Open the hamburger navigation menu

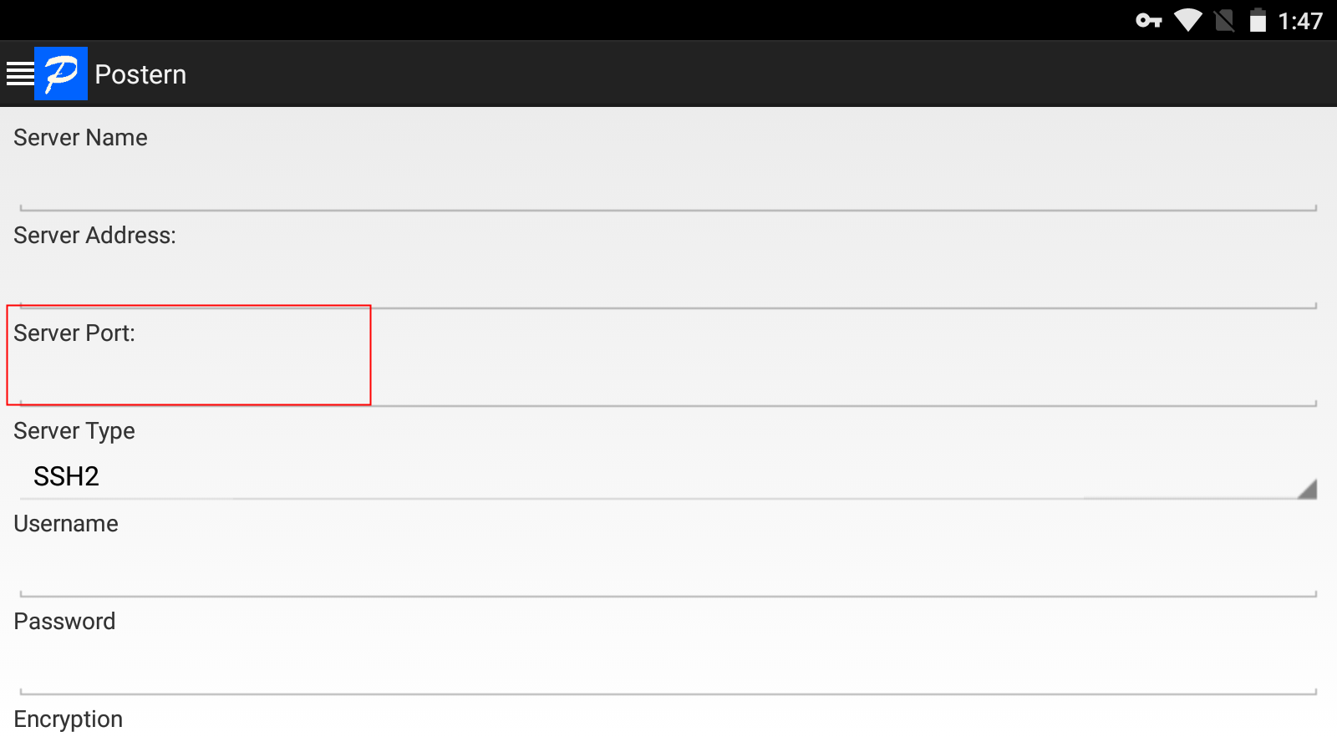pyautogui.click(x=19, y=74)
